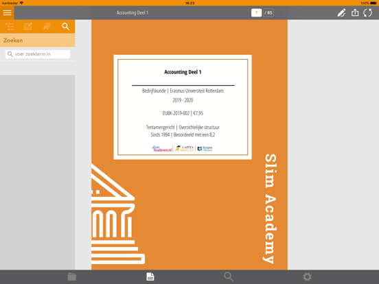Click 'Bedrijfskunde | Erasmus Universiteit Rotterdam' text
Viewport: 379px width, 284px height.
[183, 91]
